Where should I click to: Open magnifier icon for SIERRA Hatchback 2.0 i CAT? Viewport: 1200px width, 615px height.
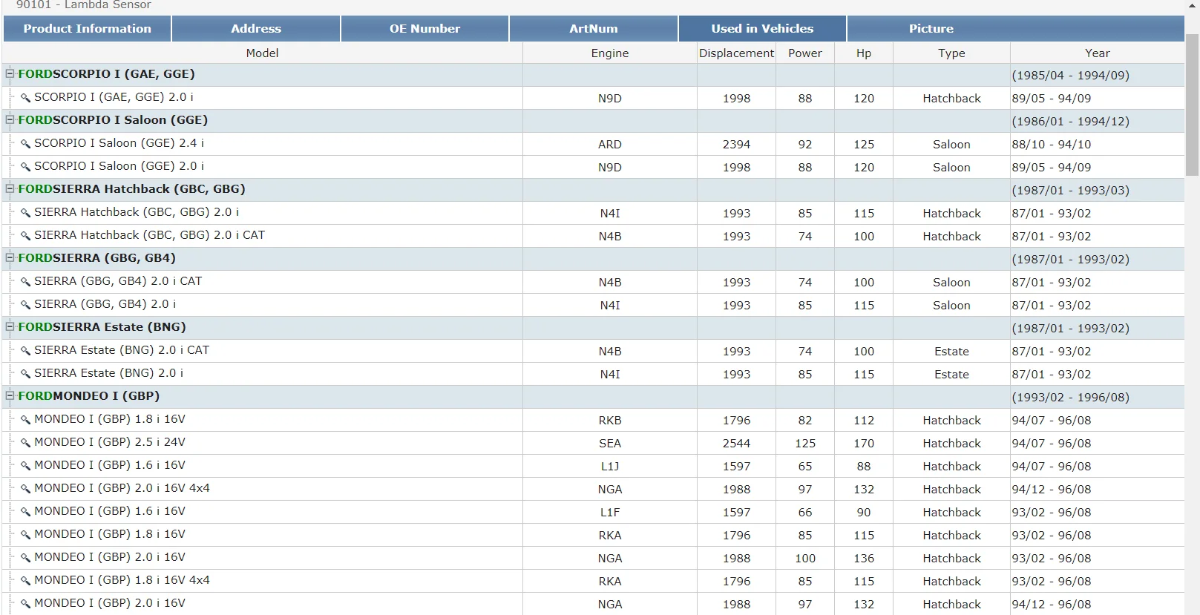[x=25, y=236]
